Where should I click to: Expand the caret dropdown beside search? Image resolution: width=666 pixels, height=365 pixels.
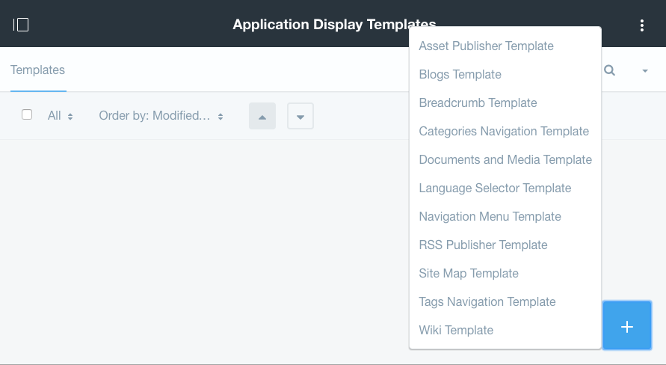pyautogui.click(x=645, y=71)
